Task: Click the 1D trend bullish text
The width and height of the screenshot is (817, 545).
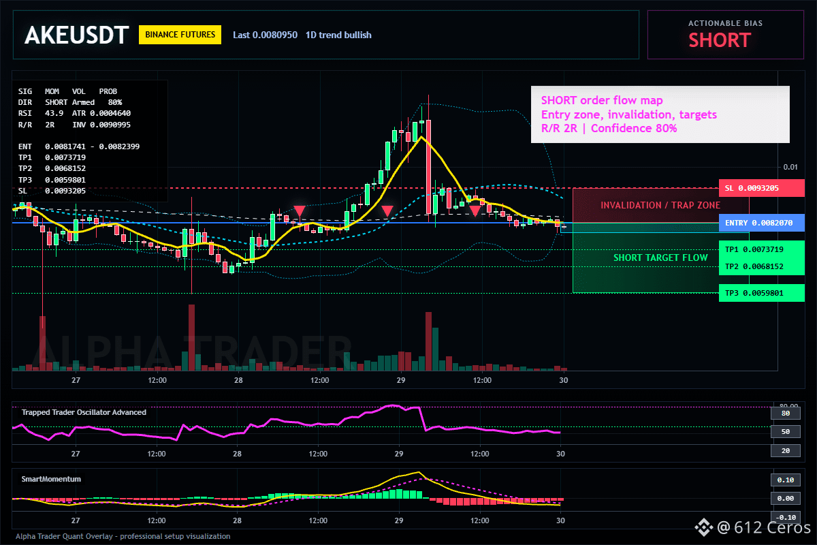Action: pyautogui.click(x=338, y=35)
